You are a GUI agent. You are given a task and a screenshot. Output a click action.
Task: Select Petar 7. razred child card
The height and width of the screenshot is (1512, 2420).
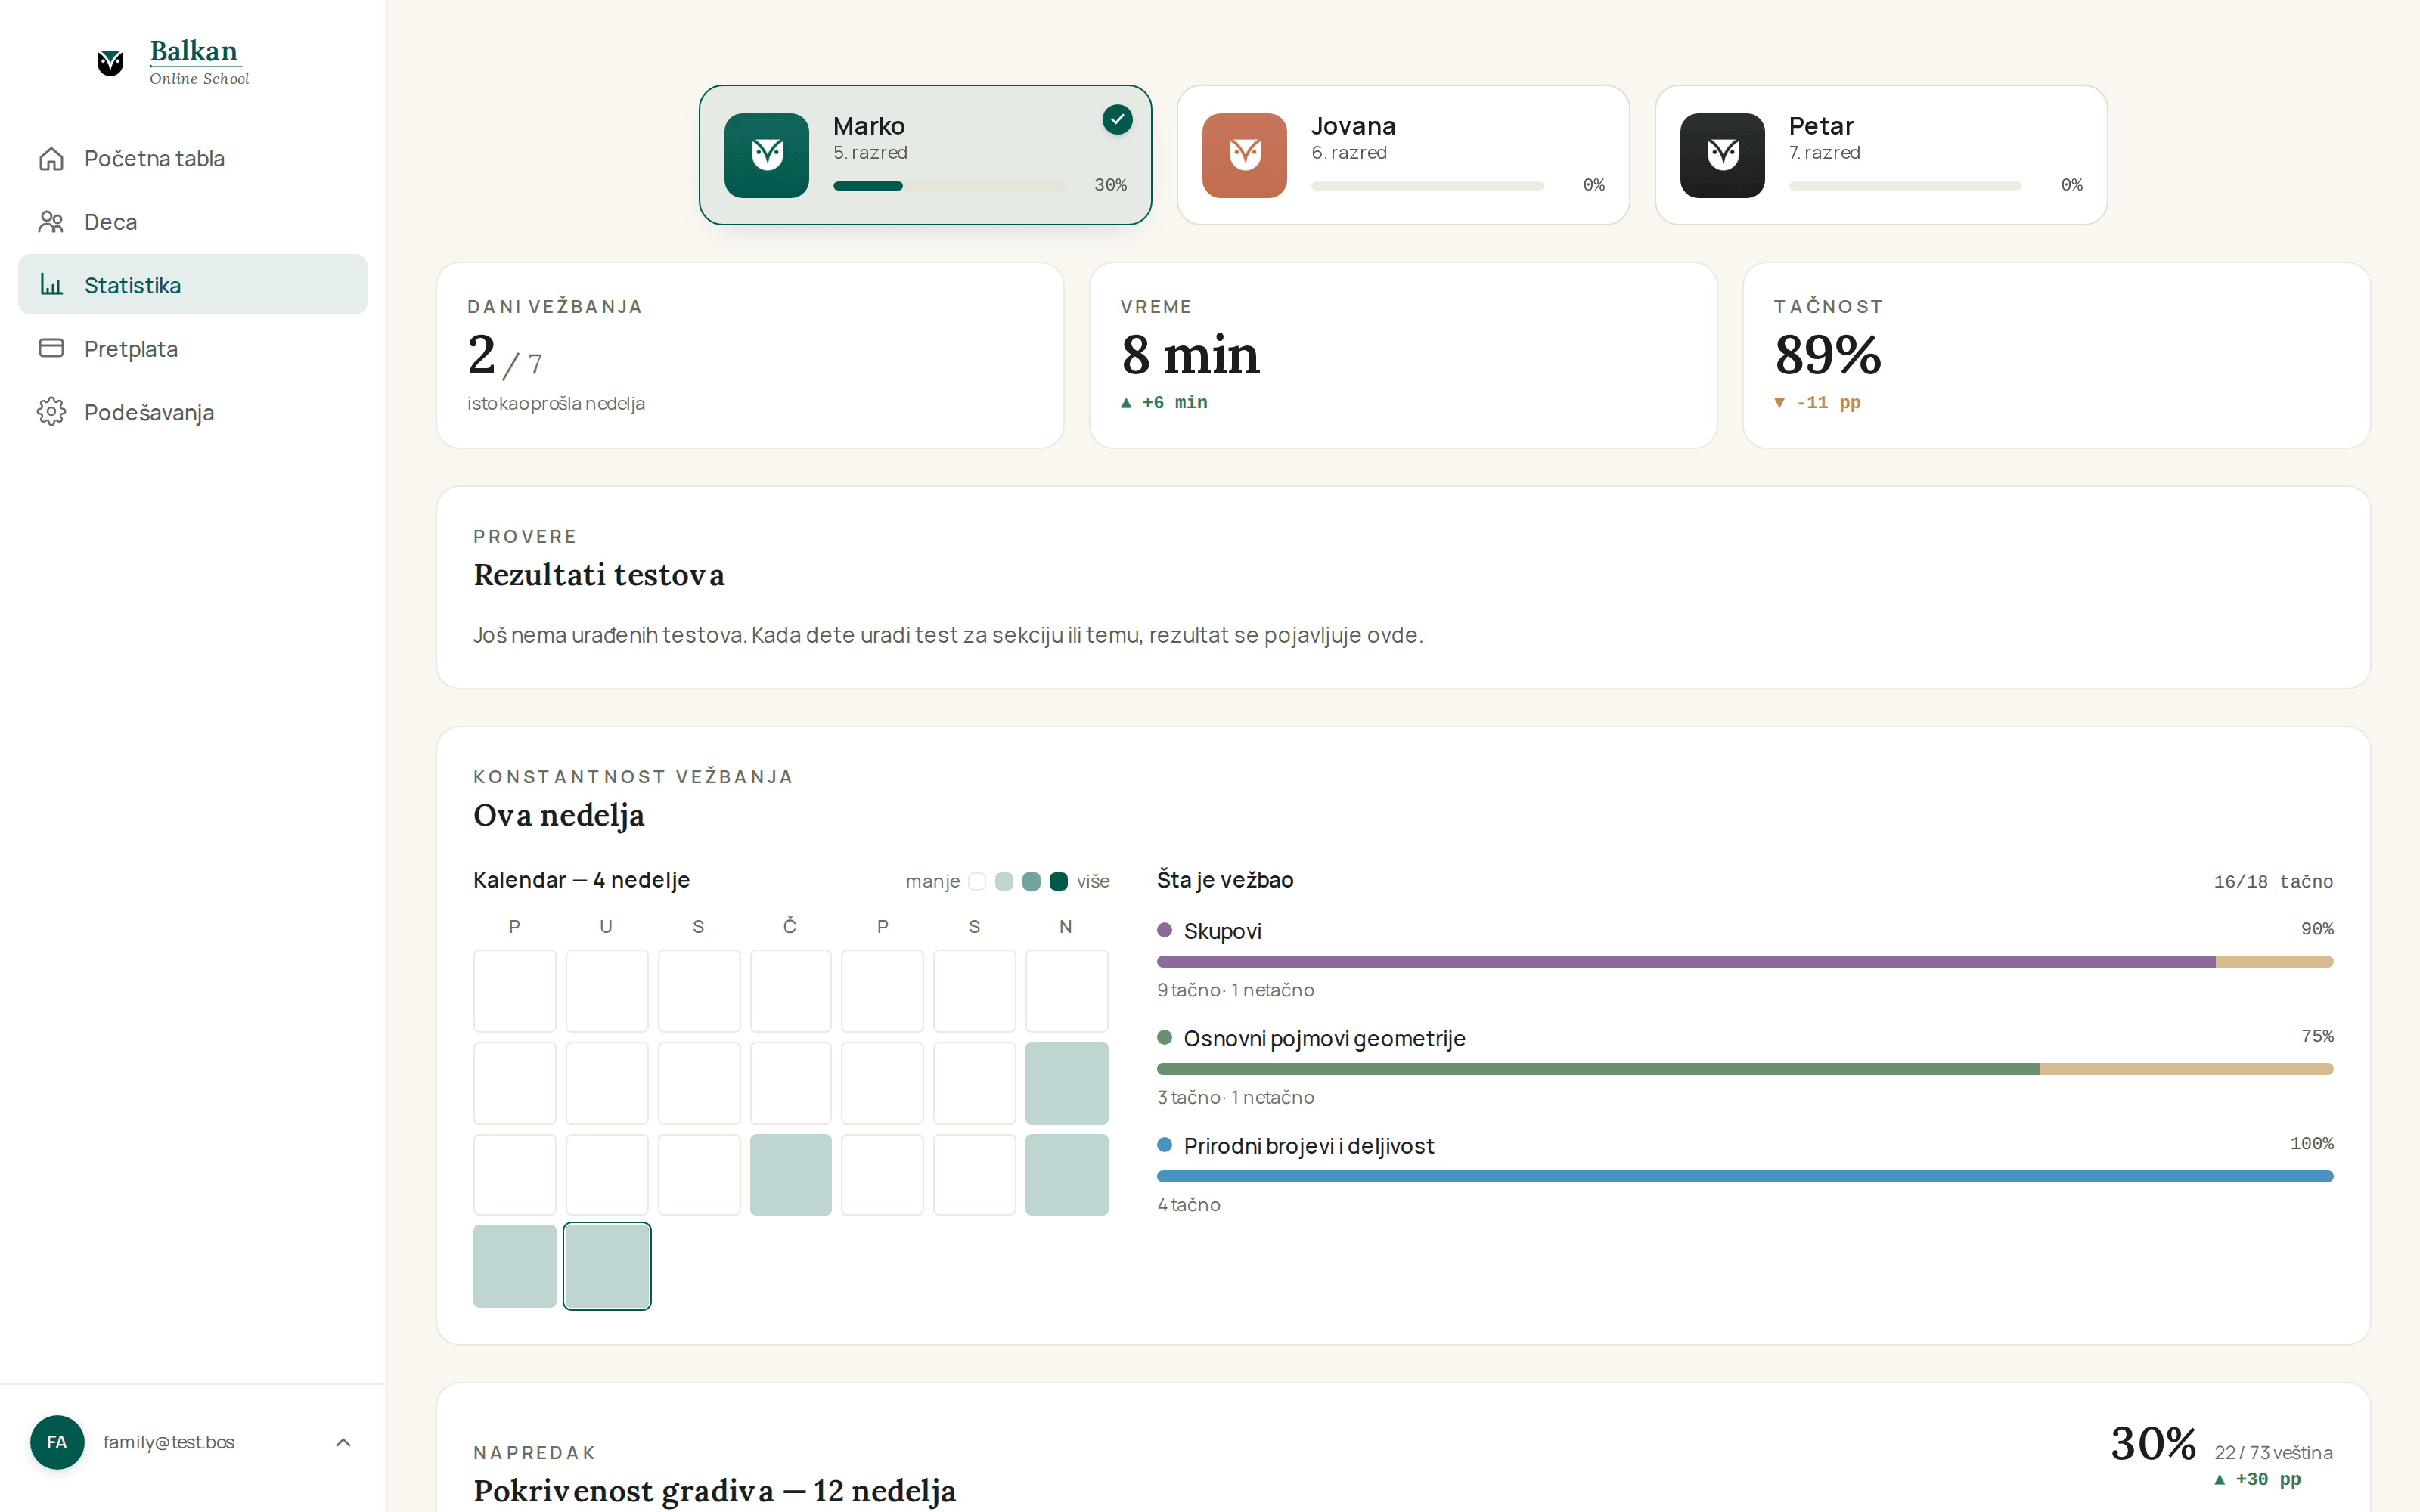click(1881, 155)
